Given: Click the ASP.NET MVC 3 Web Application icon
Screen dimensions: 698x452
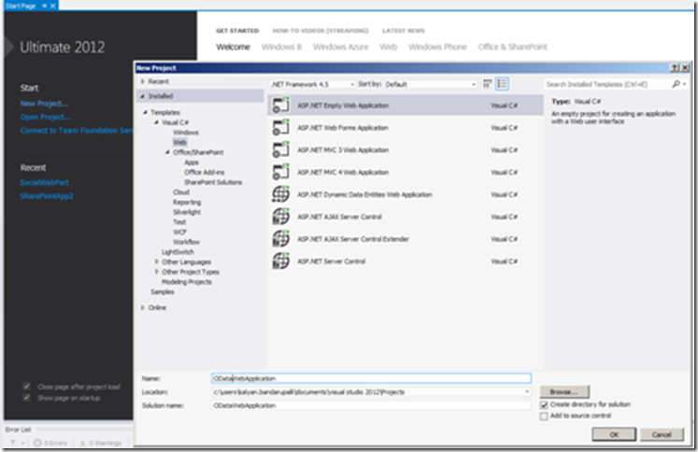Looking at the screenshot, I should pyautogui.click(x=281, y=150).
